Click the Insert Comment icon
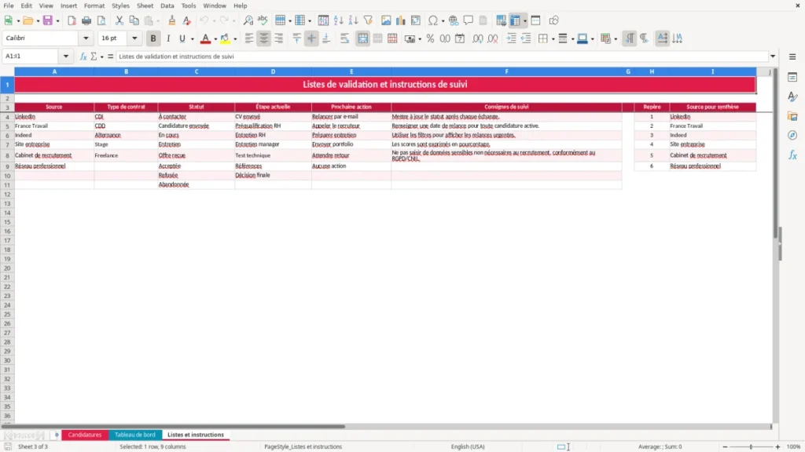 click(x=469, y=20)
